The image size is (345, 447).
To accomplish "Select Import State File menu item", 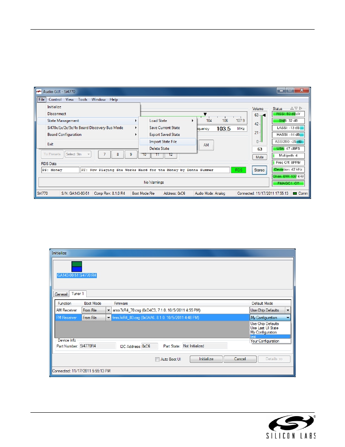I will [x=168, y=142].
